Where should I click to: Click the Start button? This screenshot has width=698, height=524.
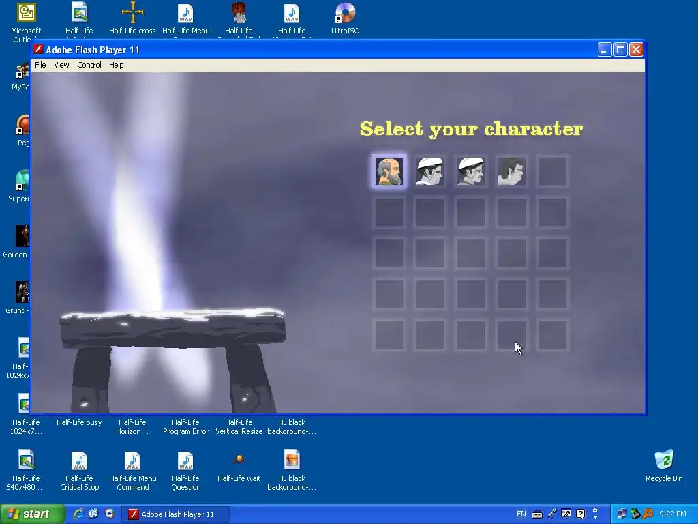(32, 514)
